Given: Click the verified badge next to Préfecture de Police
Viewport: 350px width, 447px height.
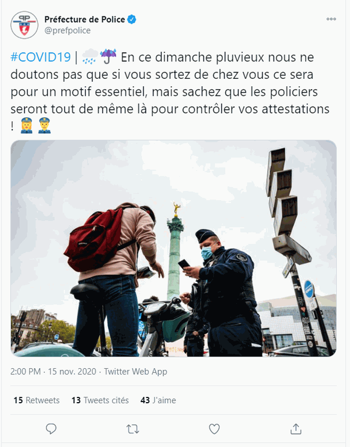Looking at the screenshot, I should (132, 19).
